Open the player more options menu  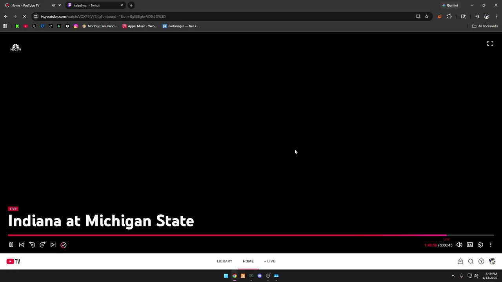491,245
